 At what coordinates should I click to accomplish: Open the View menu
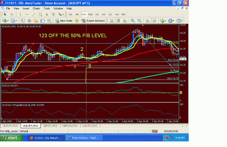pyautogui.click(x=16, y=8)
